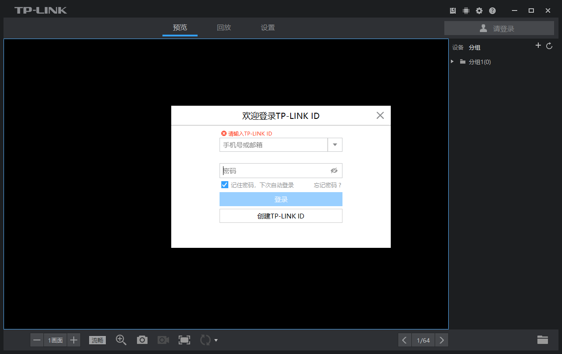Image resolution: width=562 pixels, height=354 pixels.
Task: Refresh the device list
Action: tap(549, 45)
